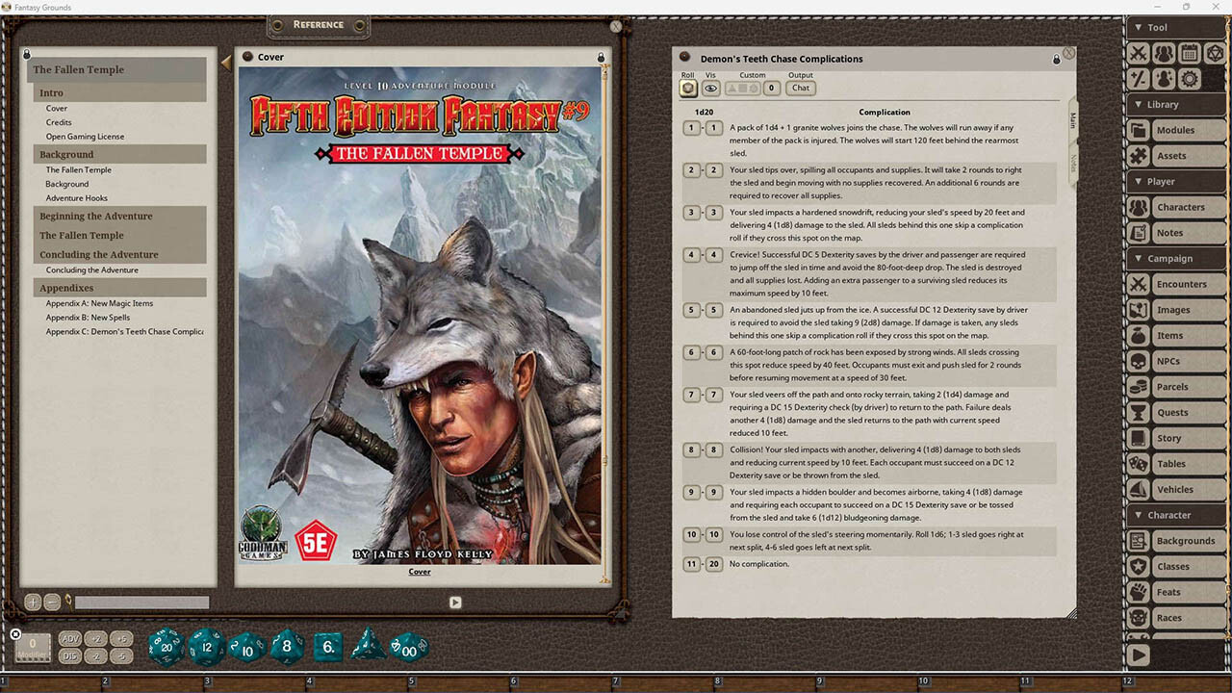This screenshot has height=693, width=1232.
Task: Roll the teal d12 die
Action: coord(206,648)
